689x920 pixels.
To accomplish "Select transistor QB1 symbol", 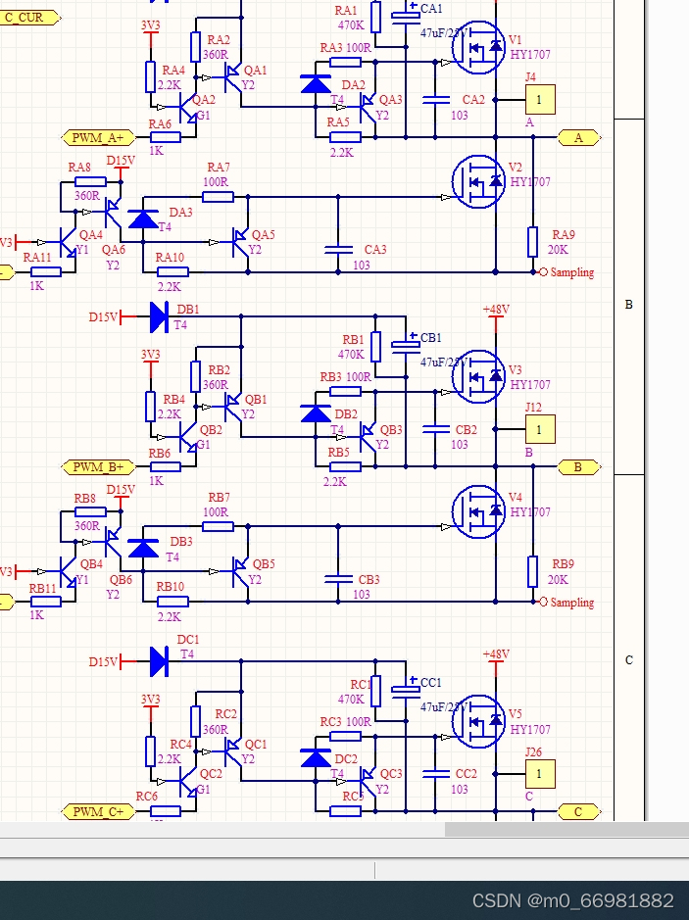I will click(x=233, y=407).
